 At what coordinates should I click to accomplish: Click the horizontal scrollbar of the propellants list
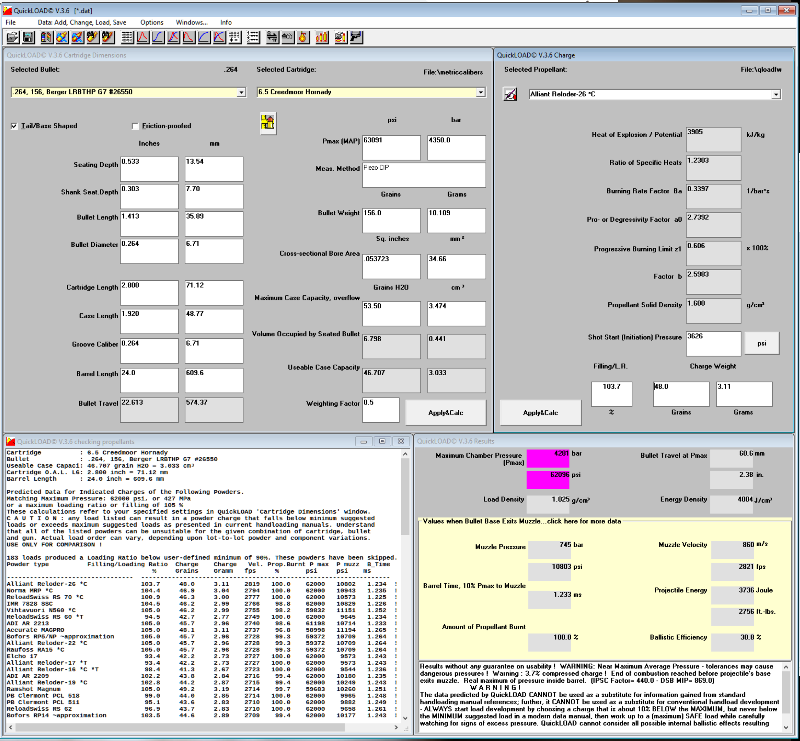(x=203, y=727)
